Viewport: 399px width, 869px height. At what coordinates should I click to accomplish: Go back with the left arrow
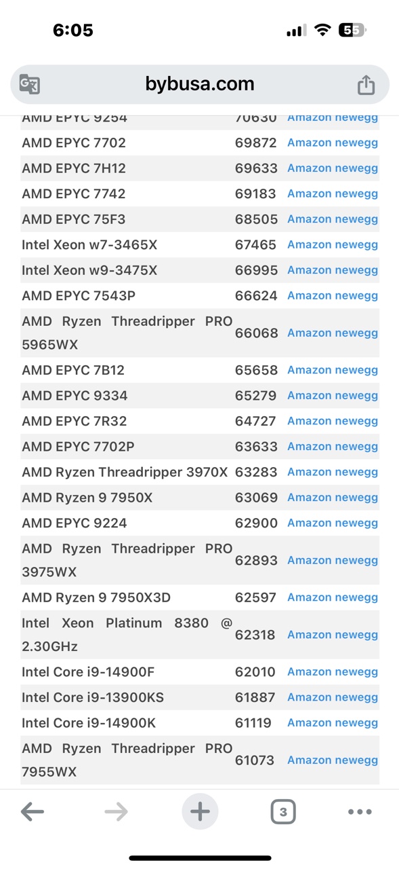(32, 811)
